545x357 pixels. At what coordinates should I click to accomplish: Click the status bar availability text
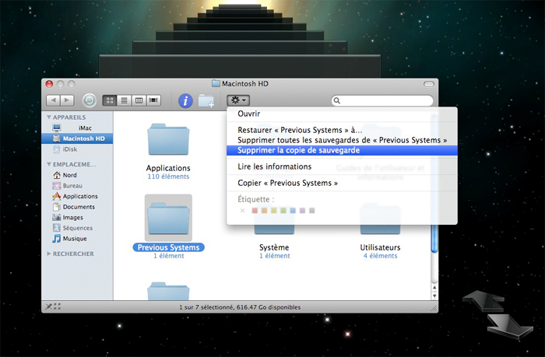pyautogui.click(x=240, y=307)
